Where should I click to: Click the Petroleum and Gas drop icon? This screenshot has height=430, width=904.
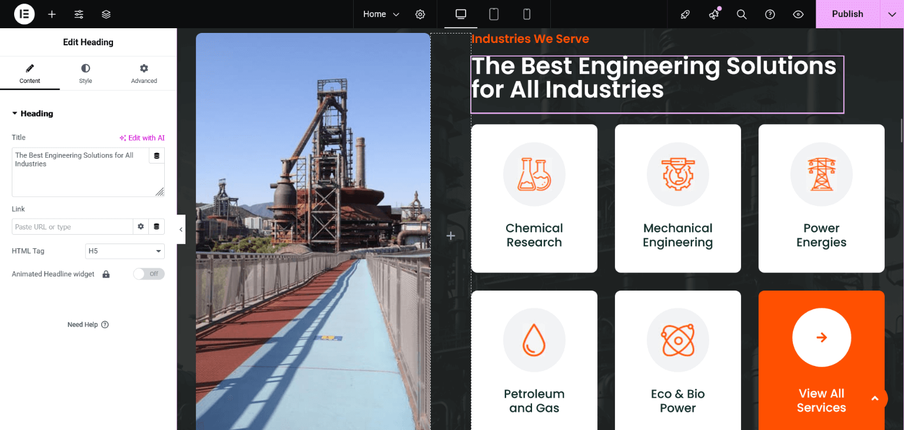(x=534, y=340)
